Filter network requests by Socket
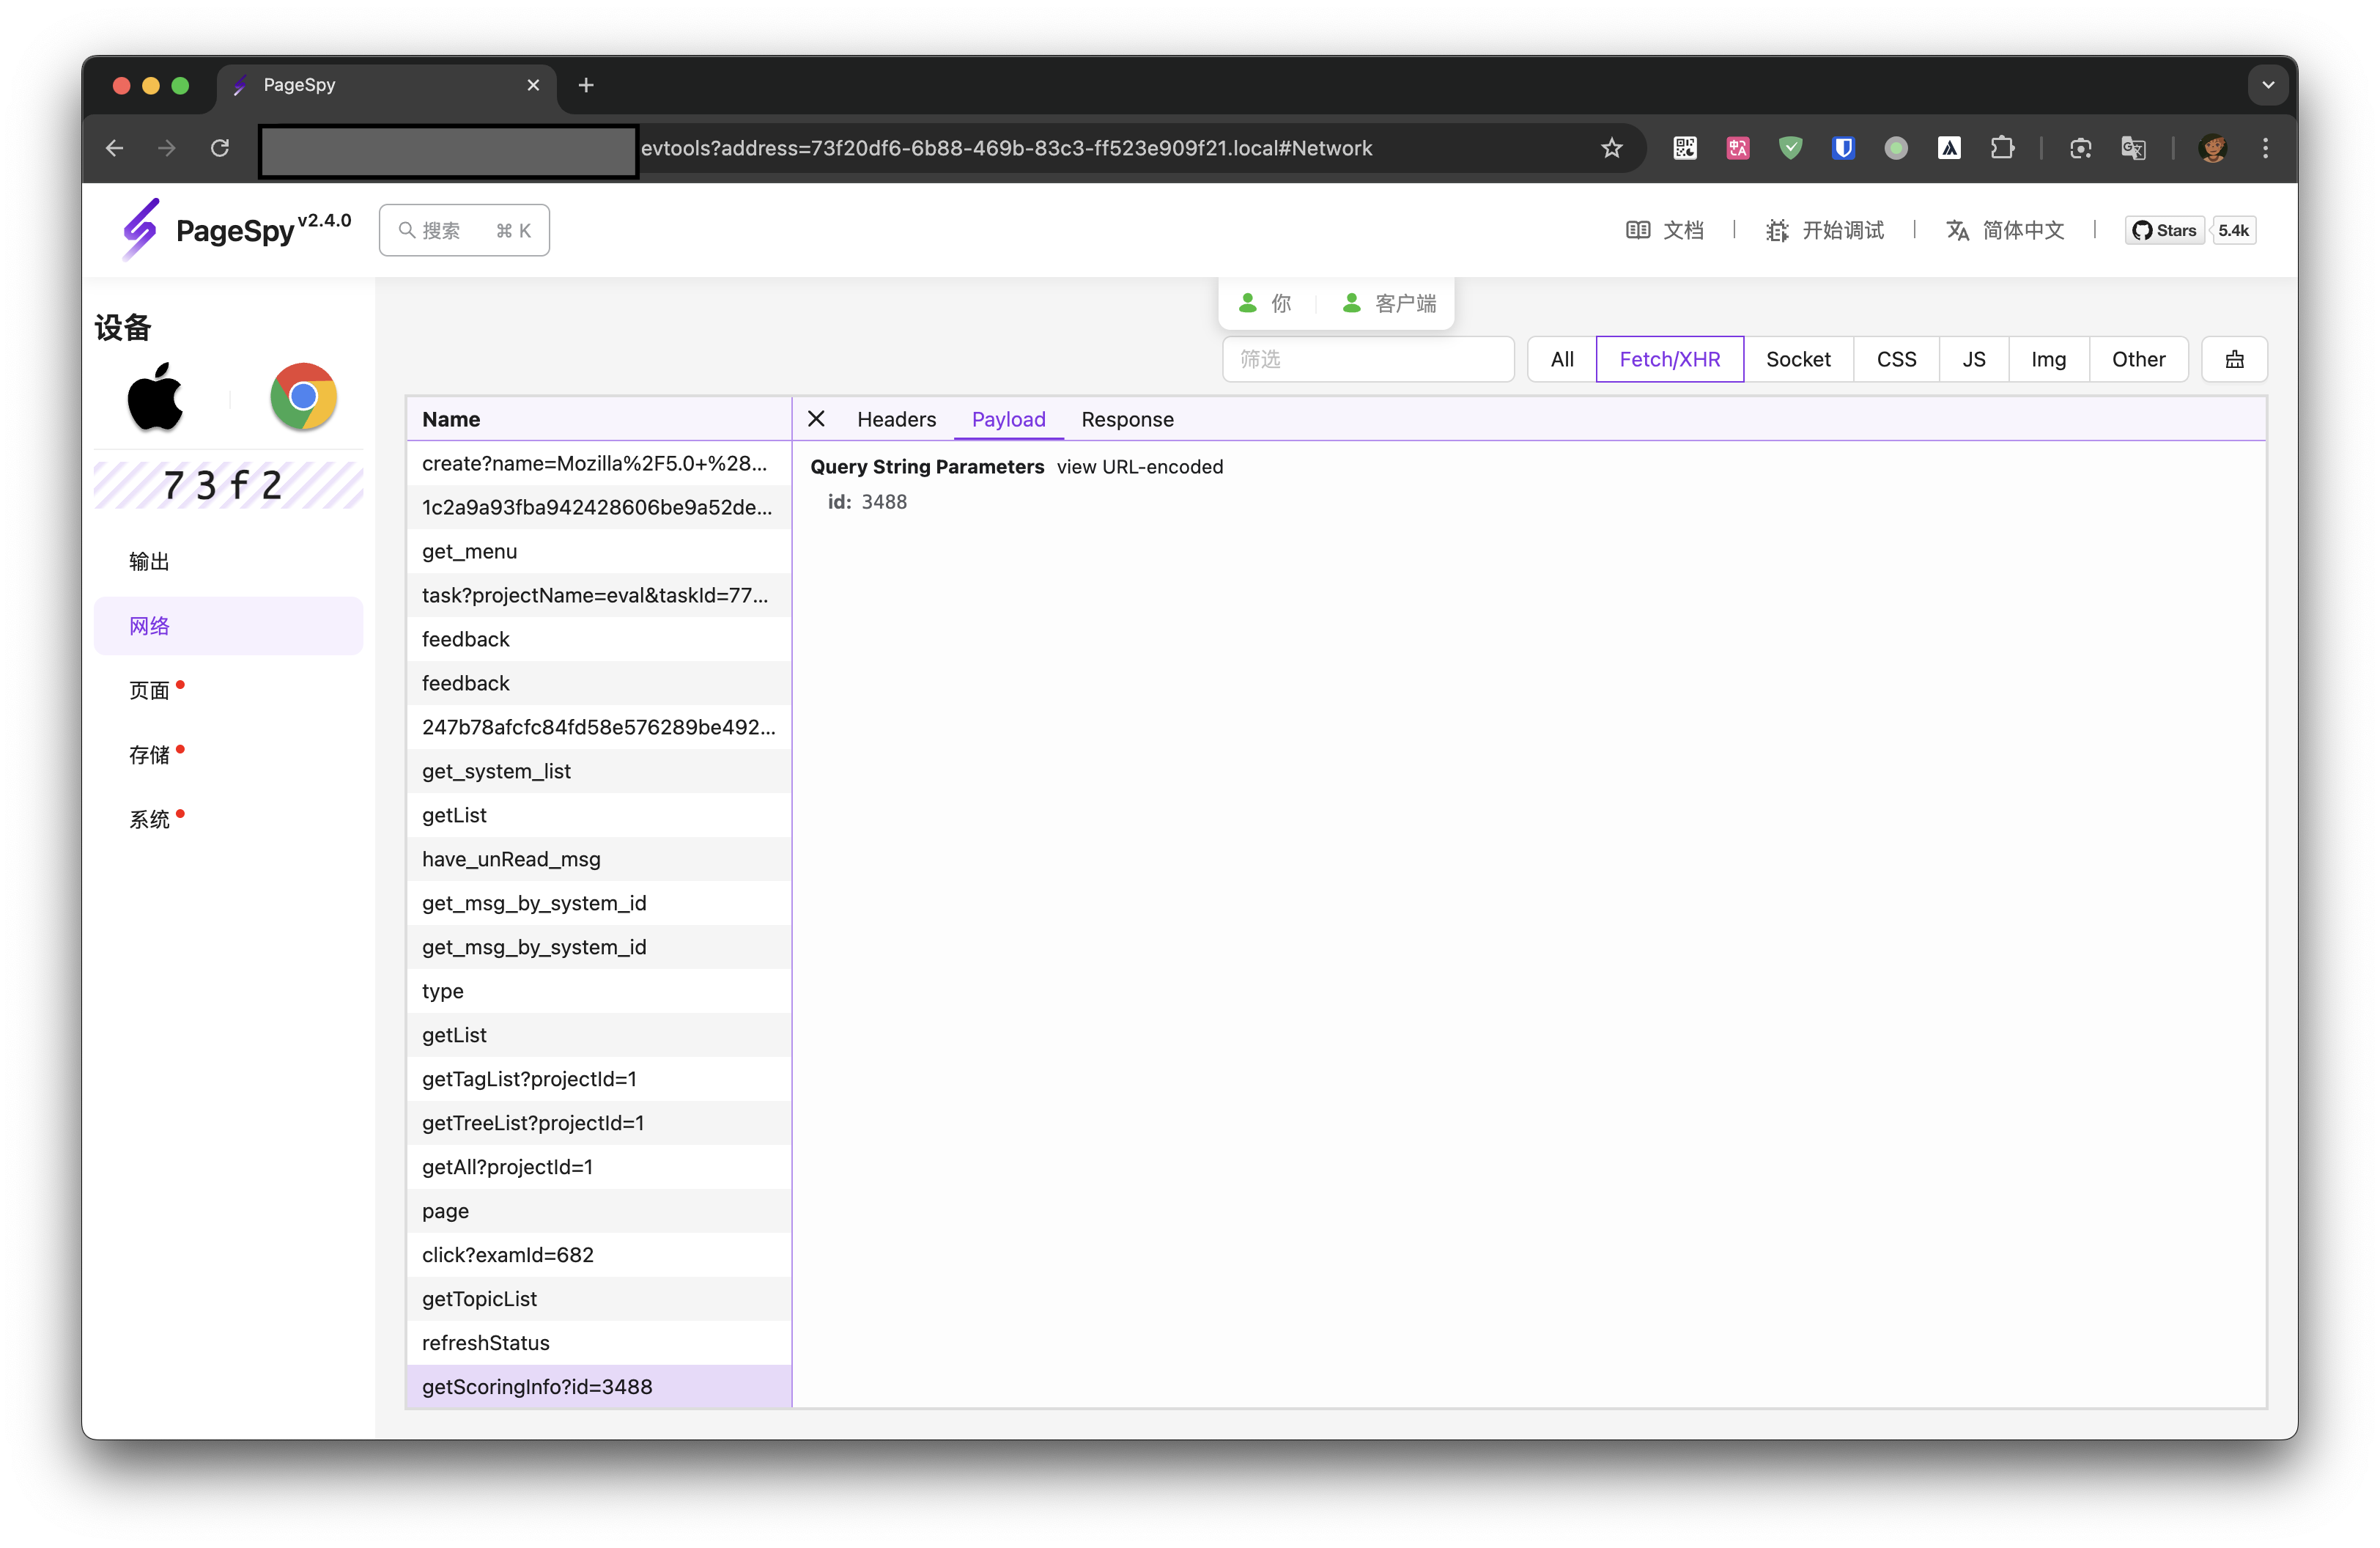The height and width of the screenshot is (1548, 2380). pos(1797,359)
